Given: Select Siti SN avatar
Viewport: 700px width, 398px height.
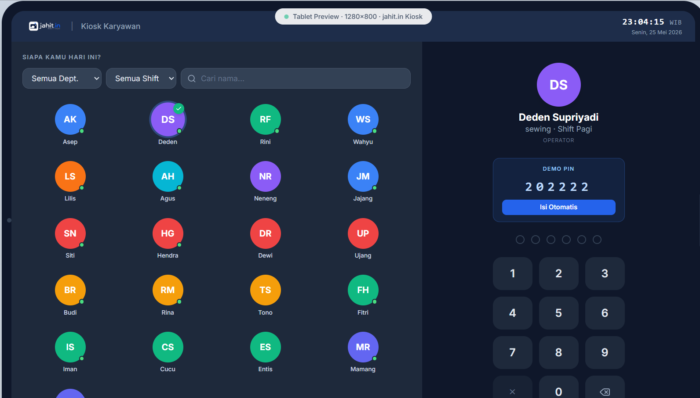Looking at the screenshot, I should point(70,233).
